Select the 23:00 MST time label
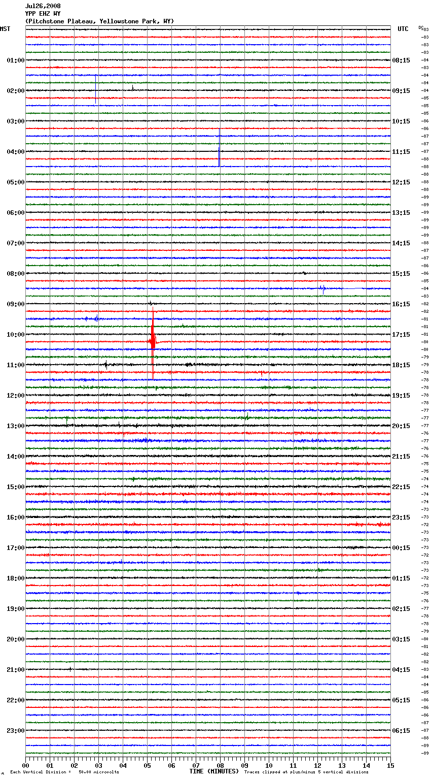 tap(16, 731)
